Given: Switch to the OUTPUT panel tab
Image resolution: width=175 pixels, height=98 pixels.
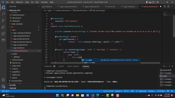Looking at the screenshot, I should pyautogui.click(x=61, y=66).
